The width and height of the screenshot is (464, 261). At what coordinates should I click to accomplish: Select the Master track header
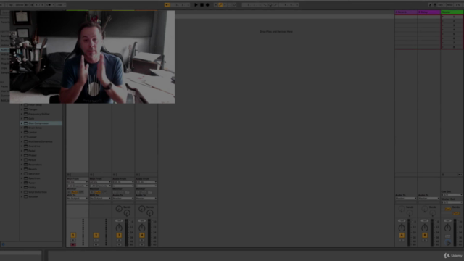[452, 12]
